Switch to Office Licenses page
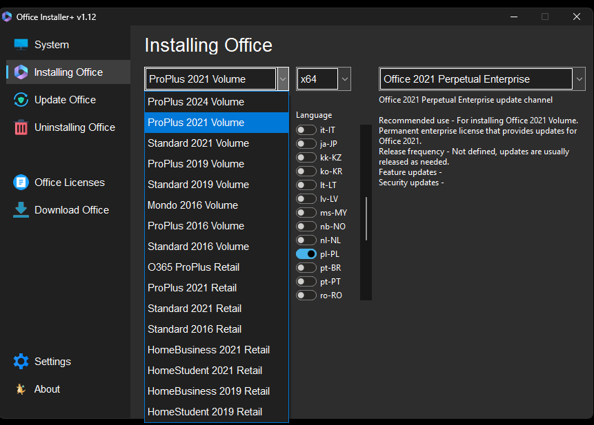This screenshot has width=594, height=425. (69, 183)
